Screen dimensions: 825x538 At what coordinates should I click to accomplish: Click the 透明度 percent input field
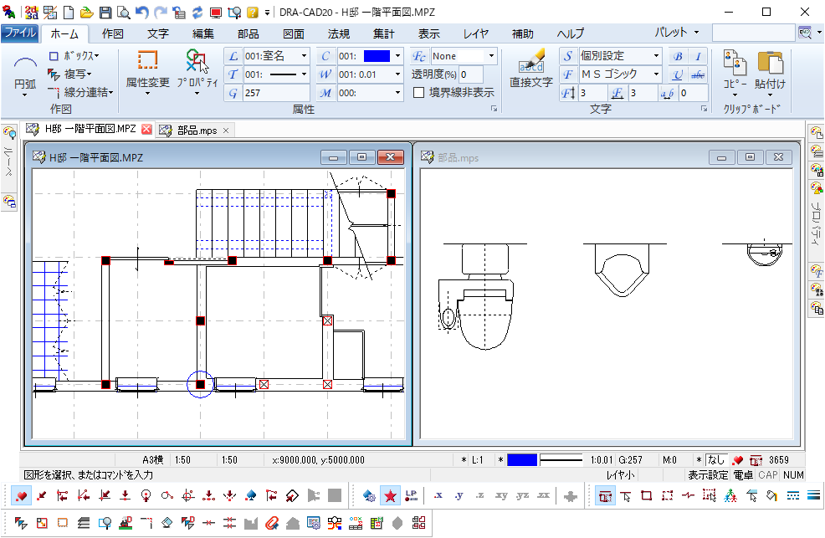(x=471, y=74)
